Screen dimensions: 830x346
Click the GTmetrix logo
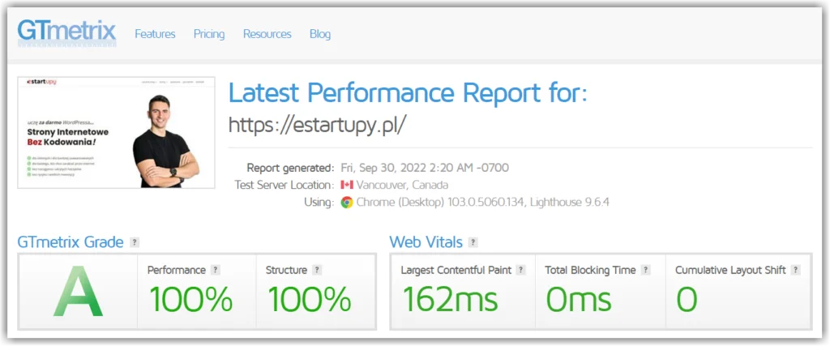66,32
